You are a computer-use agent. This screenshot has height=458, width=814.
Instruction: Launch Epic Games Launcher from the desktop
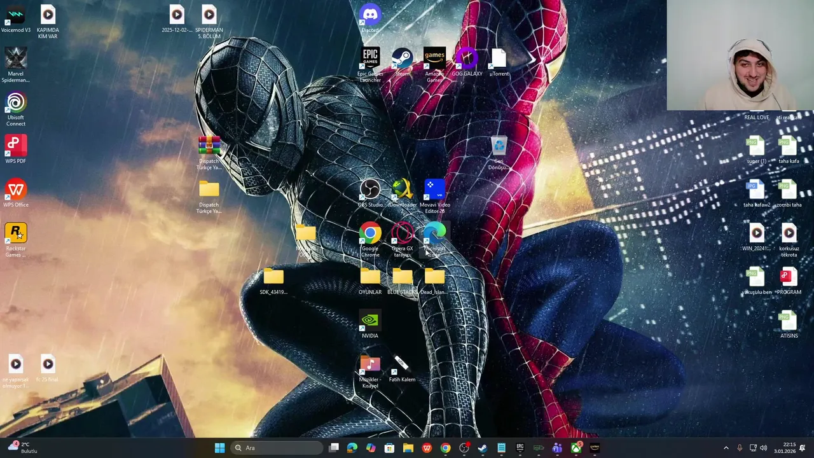click(370, 65)
